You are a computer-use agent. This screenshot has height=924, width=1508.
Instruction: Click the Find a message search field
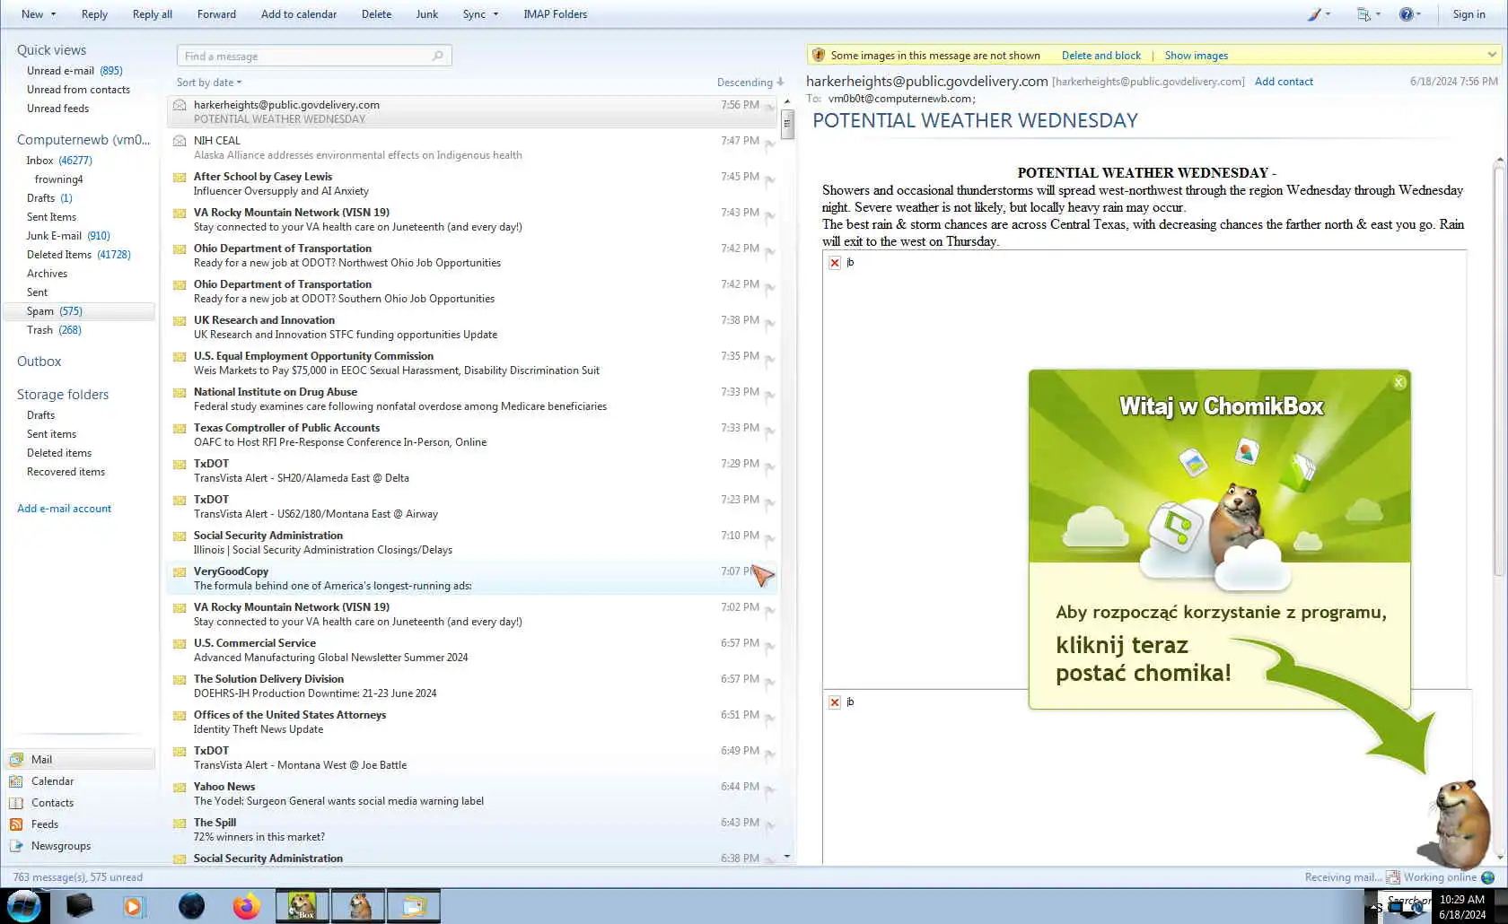314,56
